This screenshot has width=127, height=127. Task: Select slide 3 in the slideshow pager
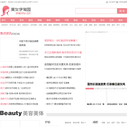click(106, 89)
